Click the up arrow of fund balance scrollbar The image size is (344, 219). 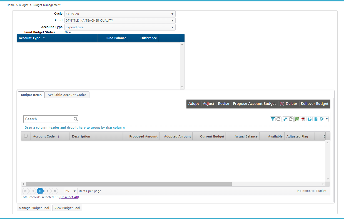click(x=182, y=44)
